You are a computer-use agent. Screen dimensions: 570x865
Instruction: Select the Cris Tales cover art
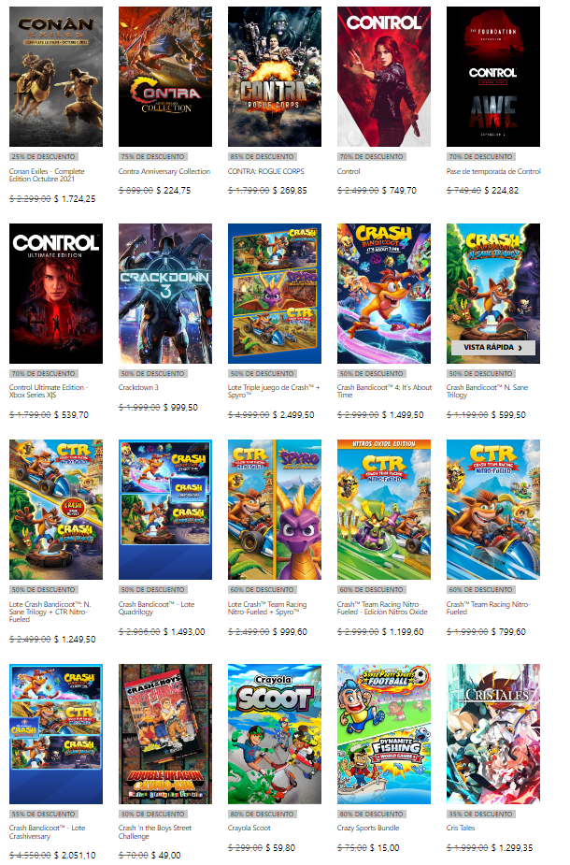point(492,734)
